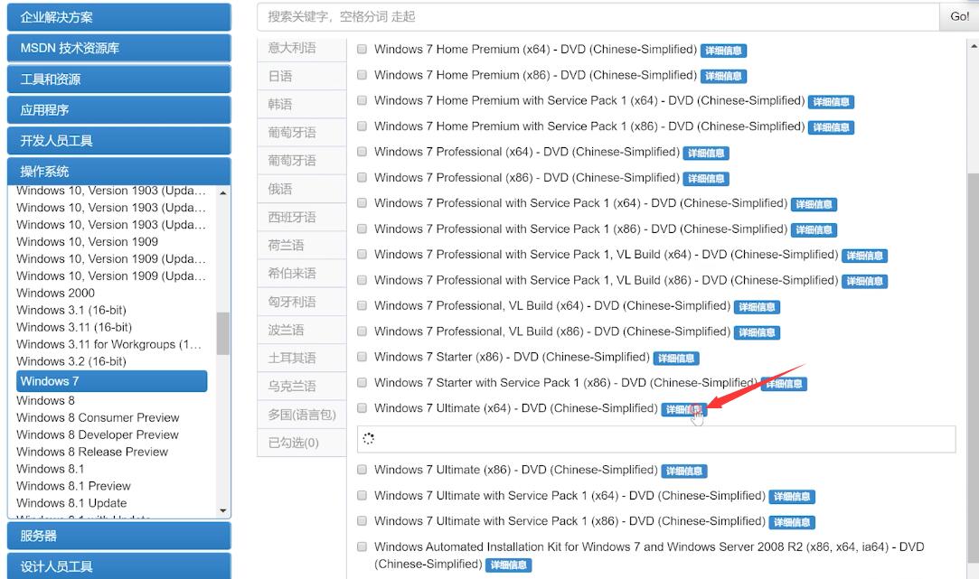The width and height of the screenshot is (979, 579).
Task: Switch to 波兰语 language tab
Action: point(302,330)
